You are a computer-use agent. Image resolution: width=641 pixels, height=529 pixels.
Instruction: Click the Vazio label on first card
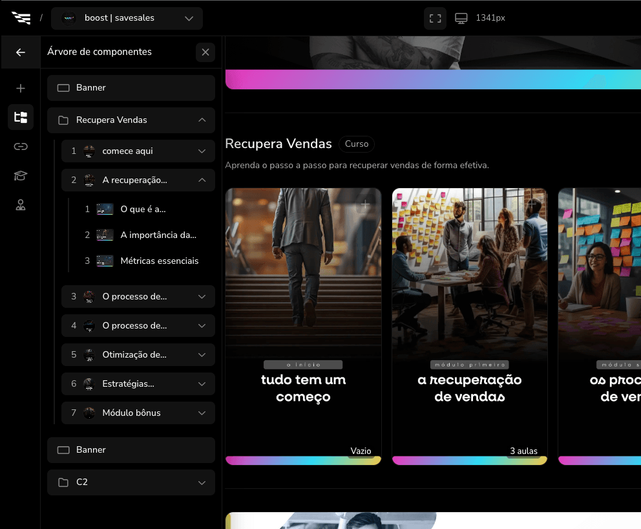(361, 451)
